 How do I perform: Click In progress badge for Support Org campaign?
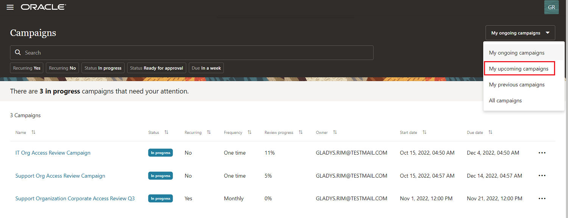(161, 176)
